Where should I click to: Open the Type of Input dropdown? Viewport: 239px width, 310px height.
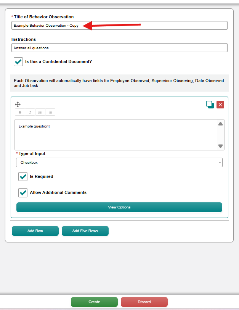pos(119,163)
